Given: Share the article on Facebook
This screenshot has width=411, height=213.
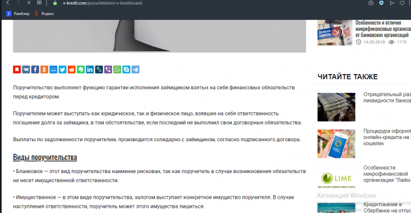Looking at the screenshot, I should (x=35, y=69).
